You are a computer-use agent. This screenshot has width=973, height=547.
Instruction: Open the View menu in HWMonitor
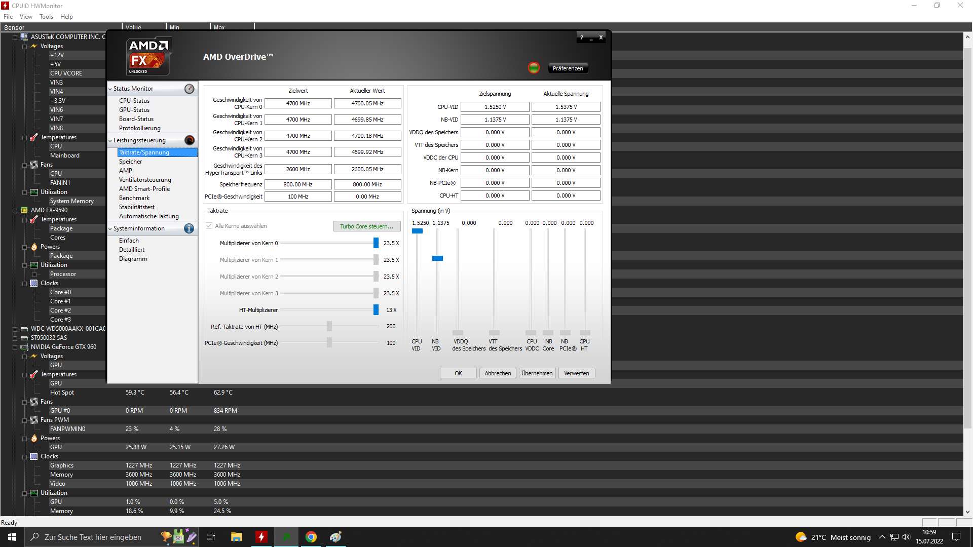(x=26, y=17)
